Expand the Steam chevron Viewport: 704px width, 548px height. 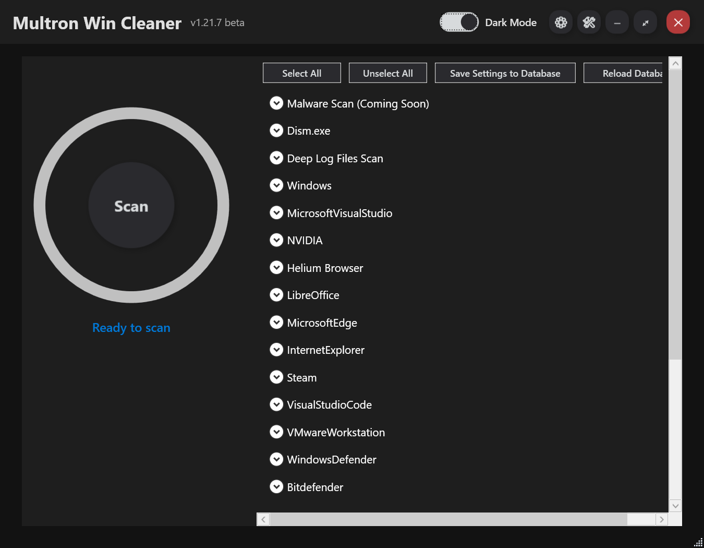tap(276, 377)
